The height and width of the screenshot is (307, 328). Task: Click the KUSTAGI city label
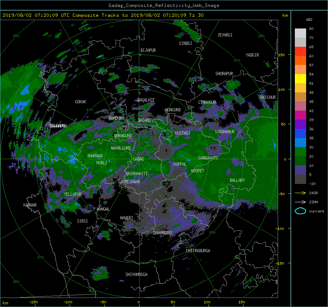pos(183,133)
